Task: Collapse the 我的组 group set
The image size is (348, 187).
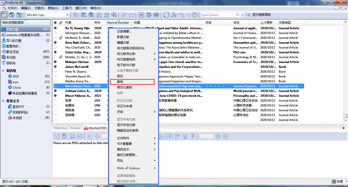Action: tap(3, 71)
